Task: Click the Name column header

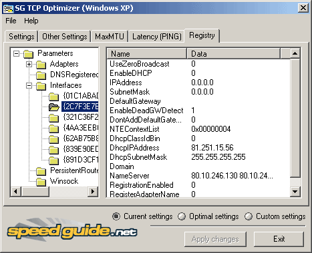Action: [147, 54]
